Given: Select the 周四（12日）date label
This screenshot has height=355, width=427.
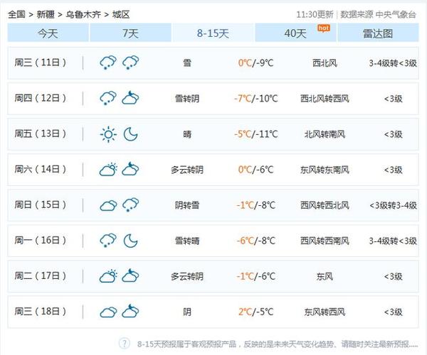Looking at the screenshot, I should pyautogui.click(x=41, y=98).
